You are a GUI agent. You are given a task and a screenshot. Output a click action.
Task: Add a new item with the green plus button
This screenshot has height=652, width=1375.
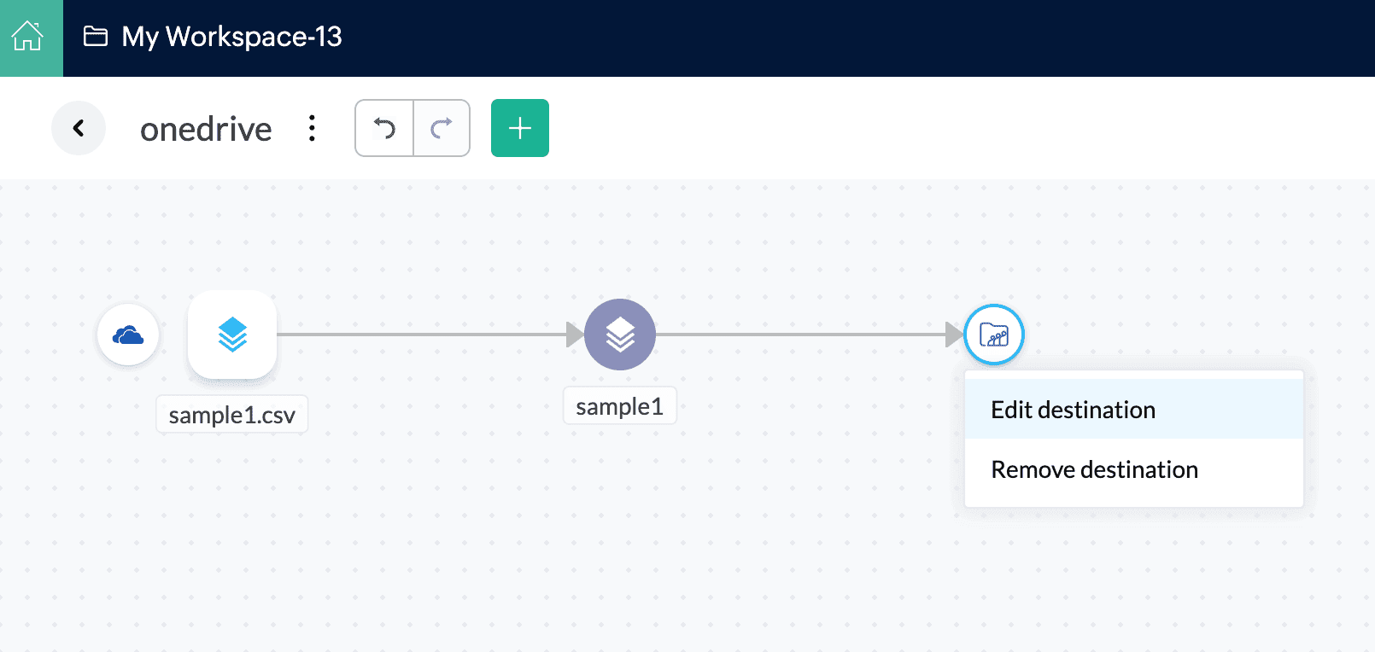[x=520, y=128]
